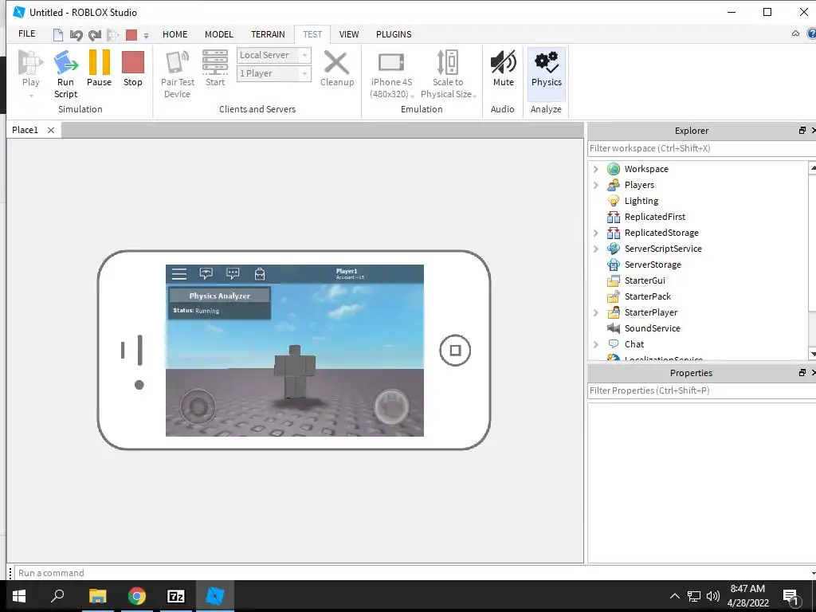Image resolution: width=816 pixels, height=612 pixels.
Task: Pause the running simulation
Action: tap(99, 68)
